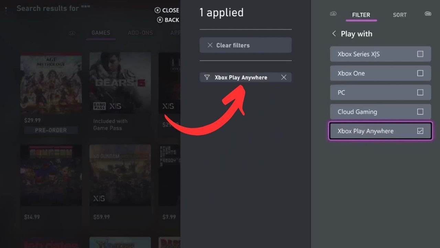The width and height of the screenshot is (440, 248).
Task: Click the B BACK prompt icon
Action: click(x=160, y=20)
